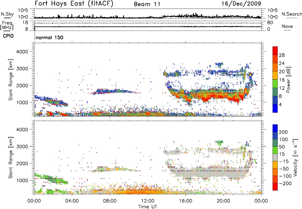Viewport: 302px width, 209px height.
Task: Click the 'N.Search' legend label
Action: click(x=291, y=14)
